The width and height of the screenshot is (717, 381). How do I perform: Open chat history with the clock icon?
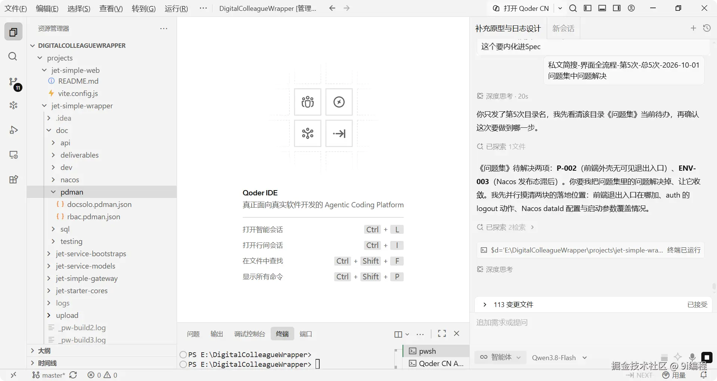point(707,28)
